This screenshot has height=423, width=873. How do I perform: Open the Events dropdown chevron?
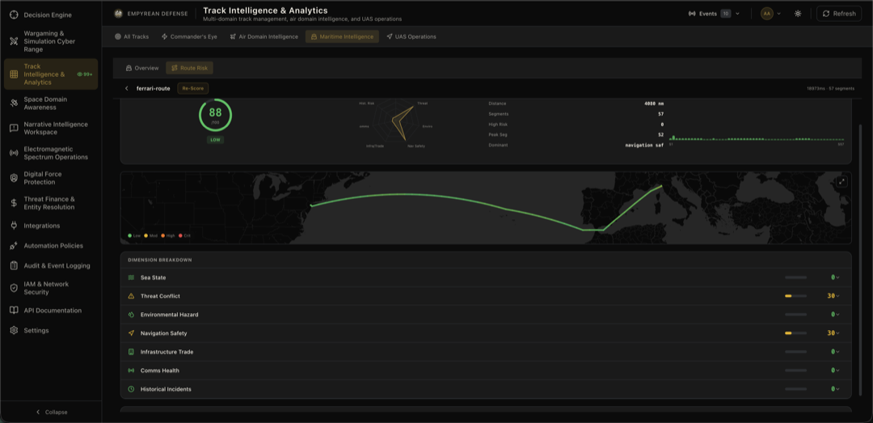[738, 14]
